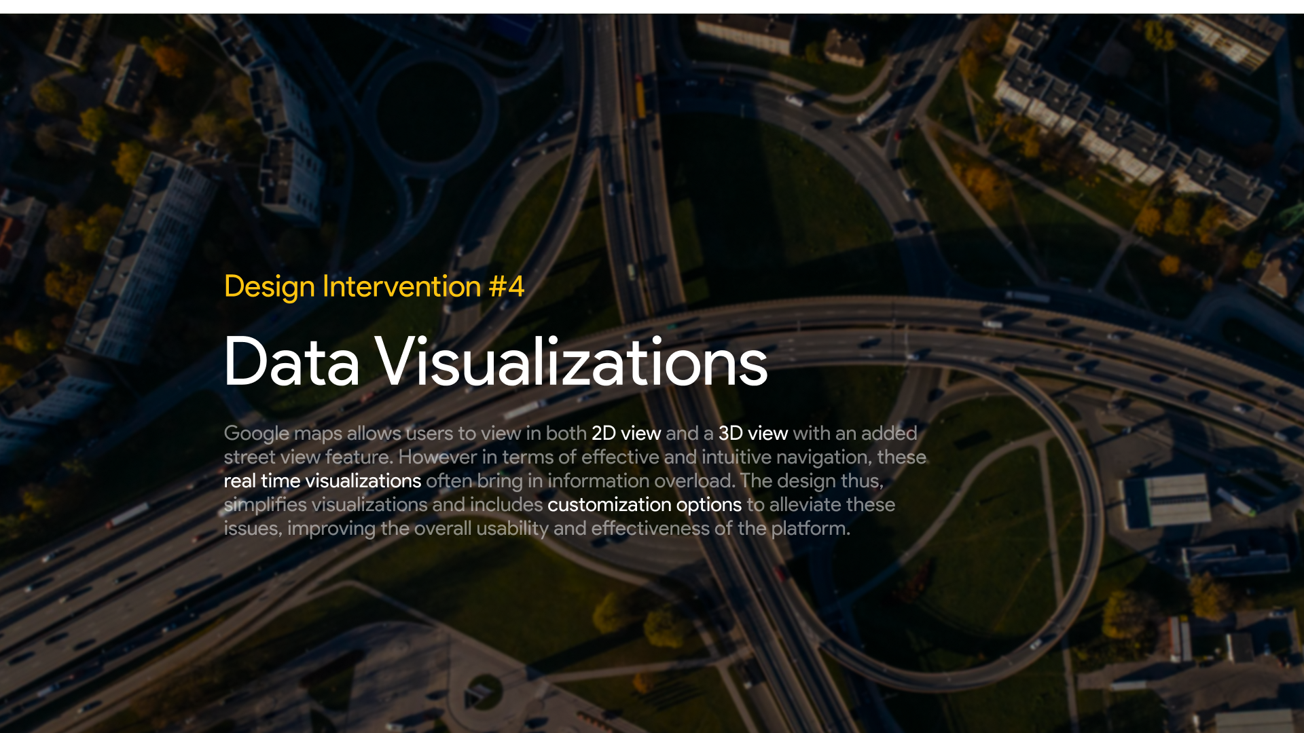Click the 'customization options' highlighted text
The image size is (1304, 733).
(x=644, y=504)
